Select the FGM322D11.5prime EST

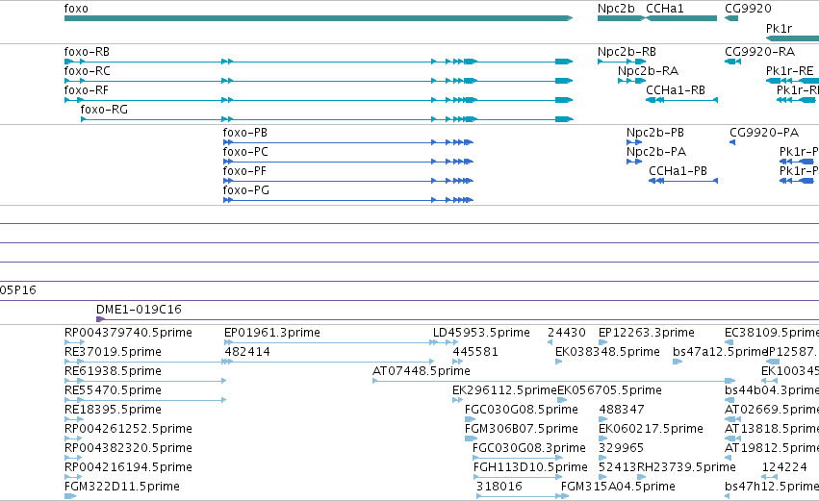coord(121,487)
